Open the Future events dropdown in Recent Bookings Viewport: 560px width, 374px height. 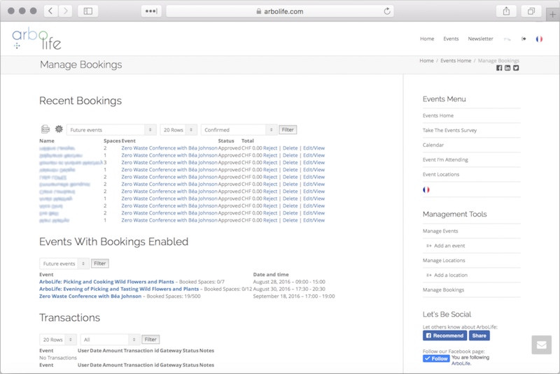point(111,130)
